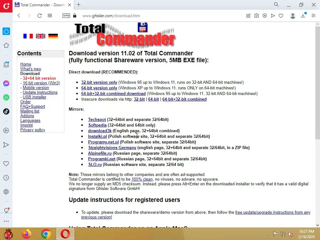This screenshot has width=320, height=240.
Task: Open the Languages link
Action: coord(30,121)
